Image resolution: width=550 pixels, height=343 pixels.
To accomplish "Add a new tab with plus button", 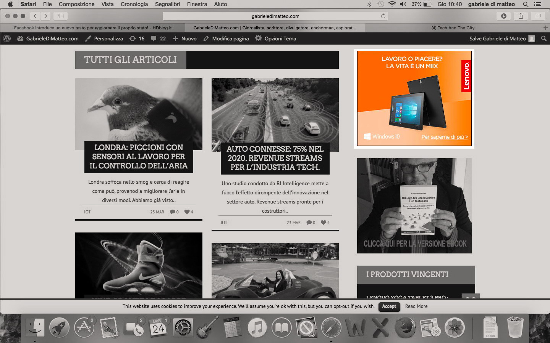I will coord(545,28).
